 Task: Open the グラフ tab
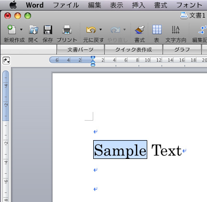click(x=182, y=50)
